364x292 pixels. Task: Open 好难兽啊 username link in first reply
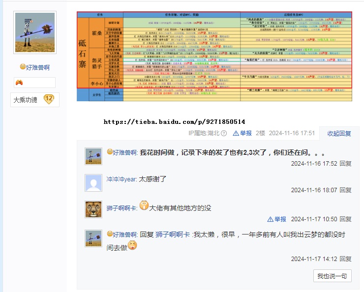click(125, 152)
